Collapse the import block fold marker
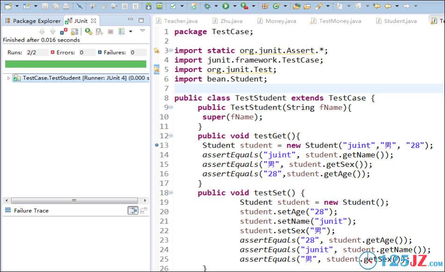Image resolution: width=445 pixels, height=272 pixels. click(x=171, y=50)
